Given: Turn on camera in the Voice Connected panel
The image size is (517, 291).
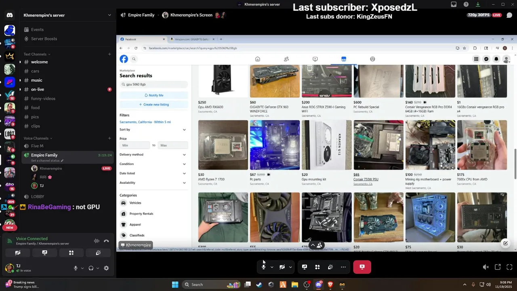Looking at the screenshot, I should (x=18, y=253).
